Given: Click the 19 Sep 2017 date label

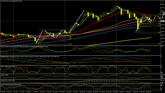Looking at the screenshot, I should click(x=149, y=92).
